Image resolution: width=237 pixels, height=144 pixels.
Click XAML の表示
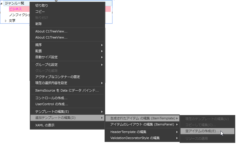pyautogui.click(x=45, y=125)
